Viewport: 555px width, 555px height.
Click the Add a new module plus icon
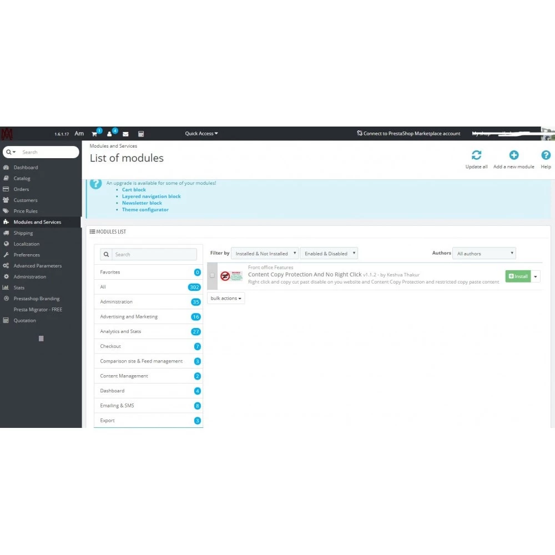pyautogui.click(x=513, y=155)
